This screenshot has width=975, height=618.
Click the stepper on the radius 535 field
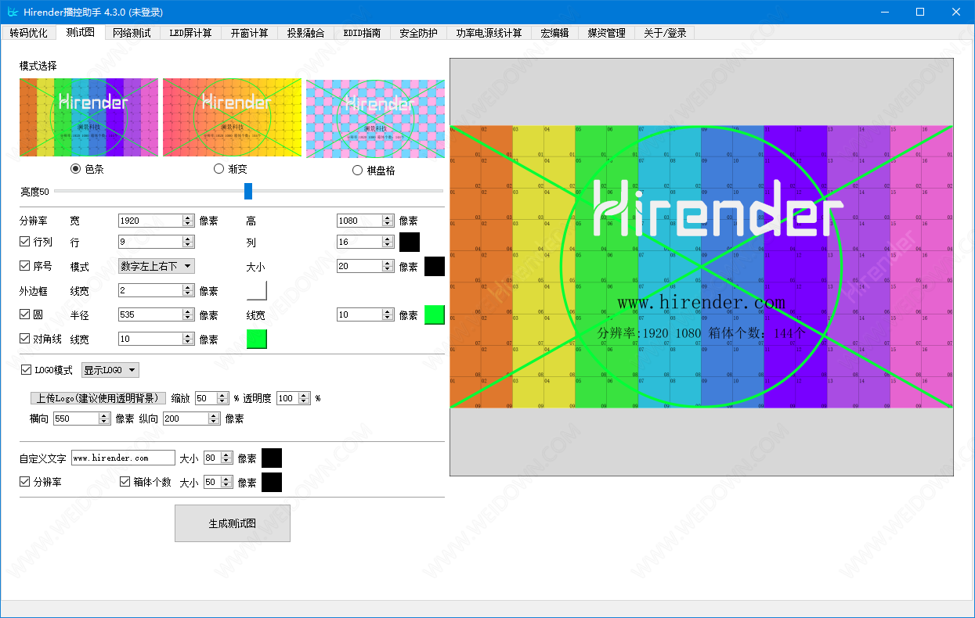(x=188, y=314)
